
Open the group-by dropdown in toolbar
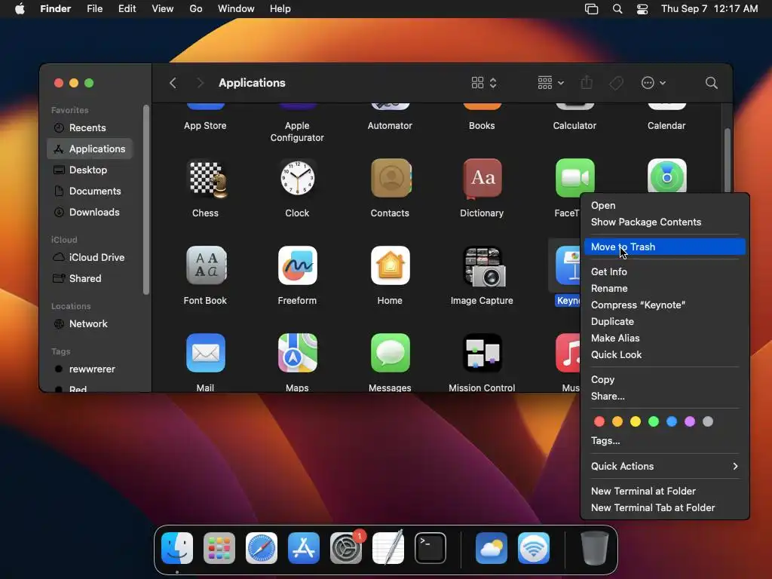550,83
